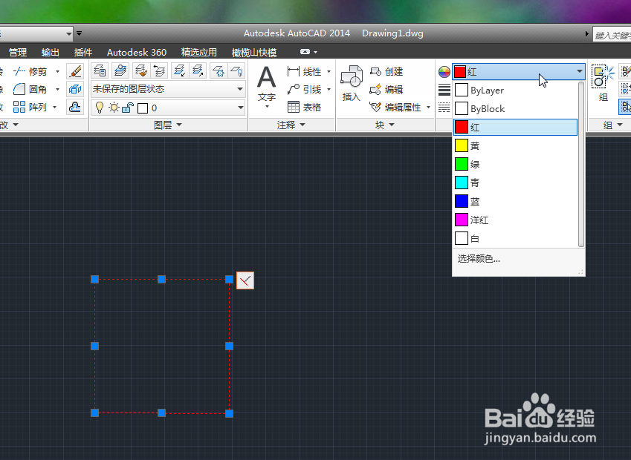This screenshot has height=460, width=631.
Task: Select the Fillet (圆角) tool
Action: pos(30,89)
